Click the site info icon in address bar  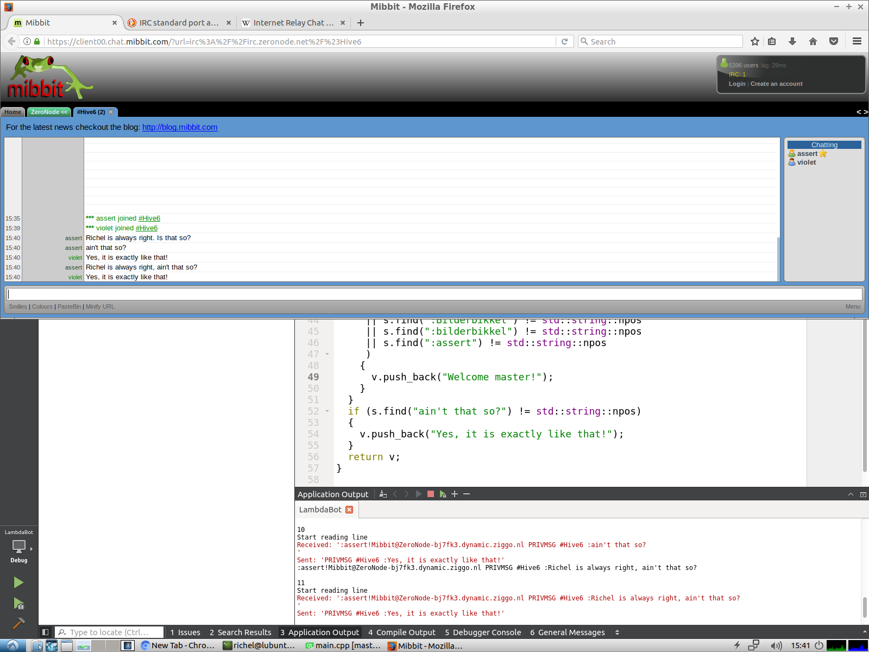point(27,41)
